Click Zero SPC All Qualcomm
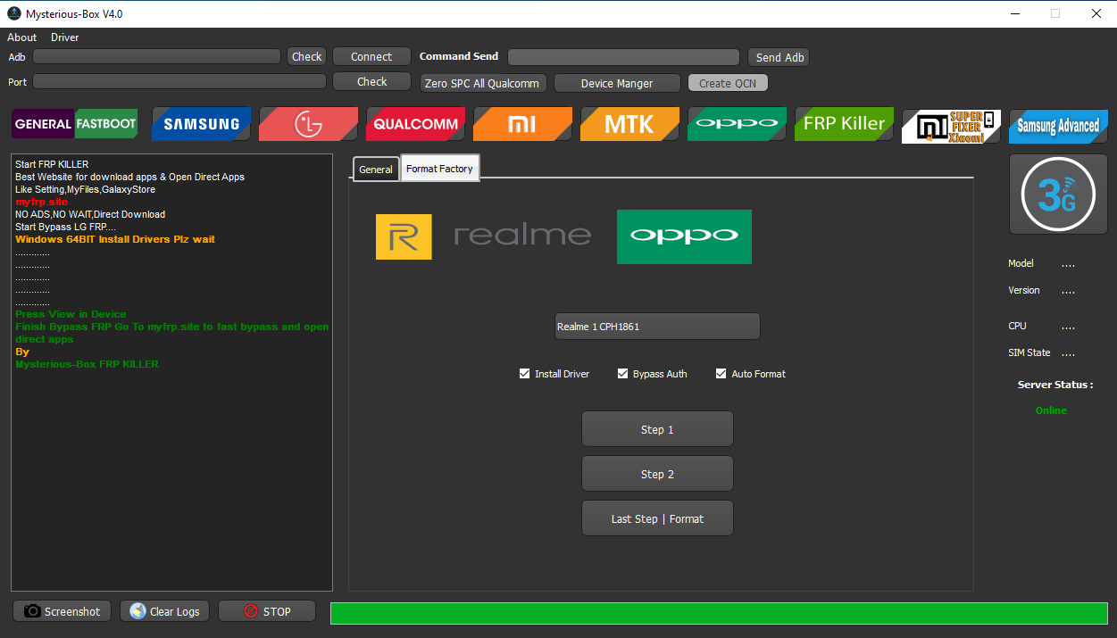 483,82
